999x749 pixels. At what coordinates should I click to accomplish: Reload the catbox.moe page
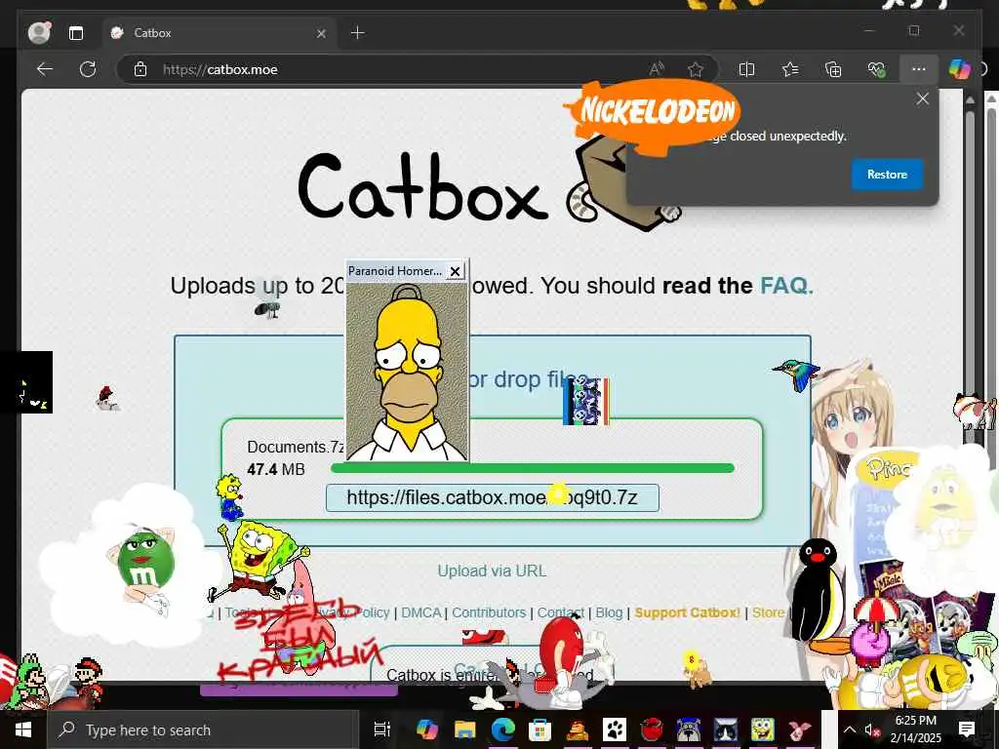click(x=88, y=69)
